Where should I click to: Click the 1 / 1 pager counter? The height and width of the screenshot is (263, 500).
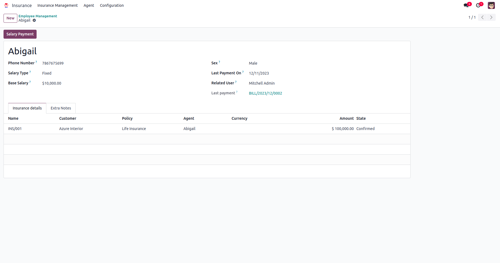pyautogui.click(x=472, y=17)
